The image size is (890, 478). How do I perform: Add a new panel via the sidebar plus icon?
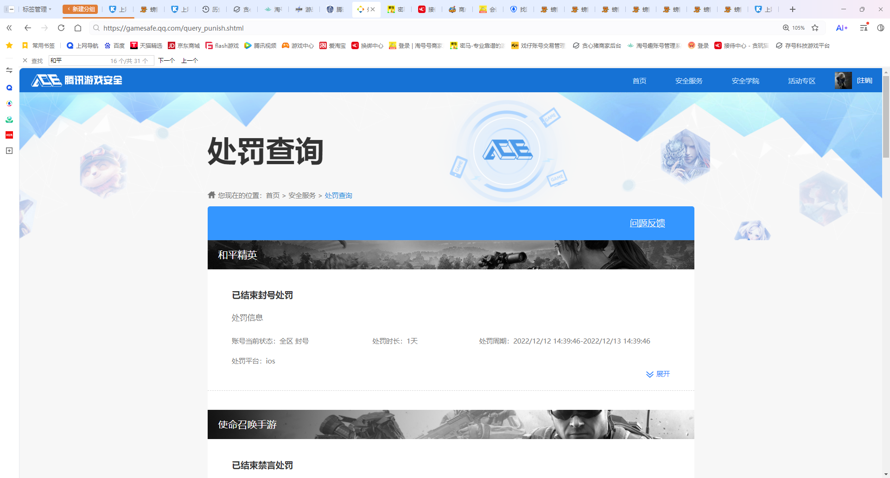9,151
